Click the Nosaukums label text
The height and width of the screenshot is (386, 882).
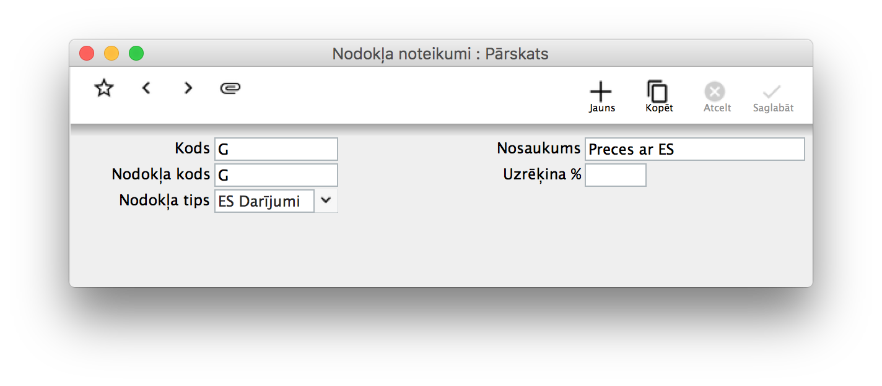tap(538, 148)
